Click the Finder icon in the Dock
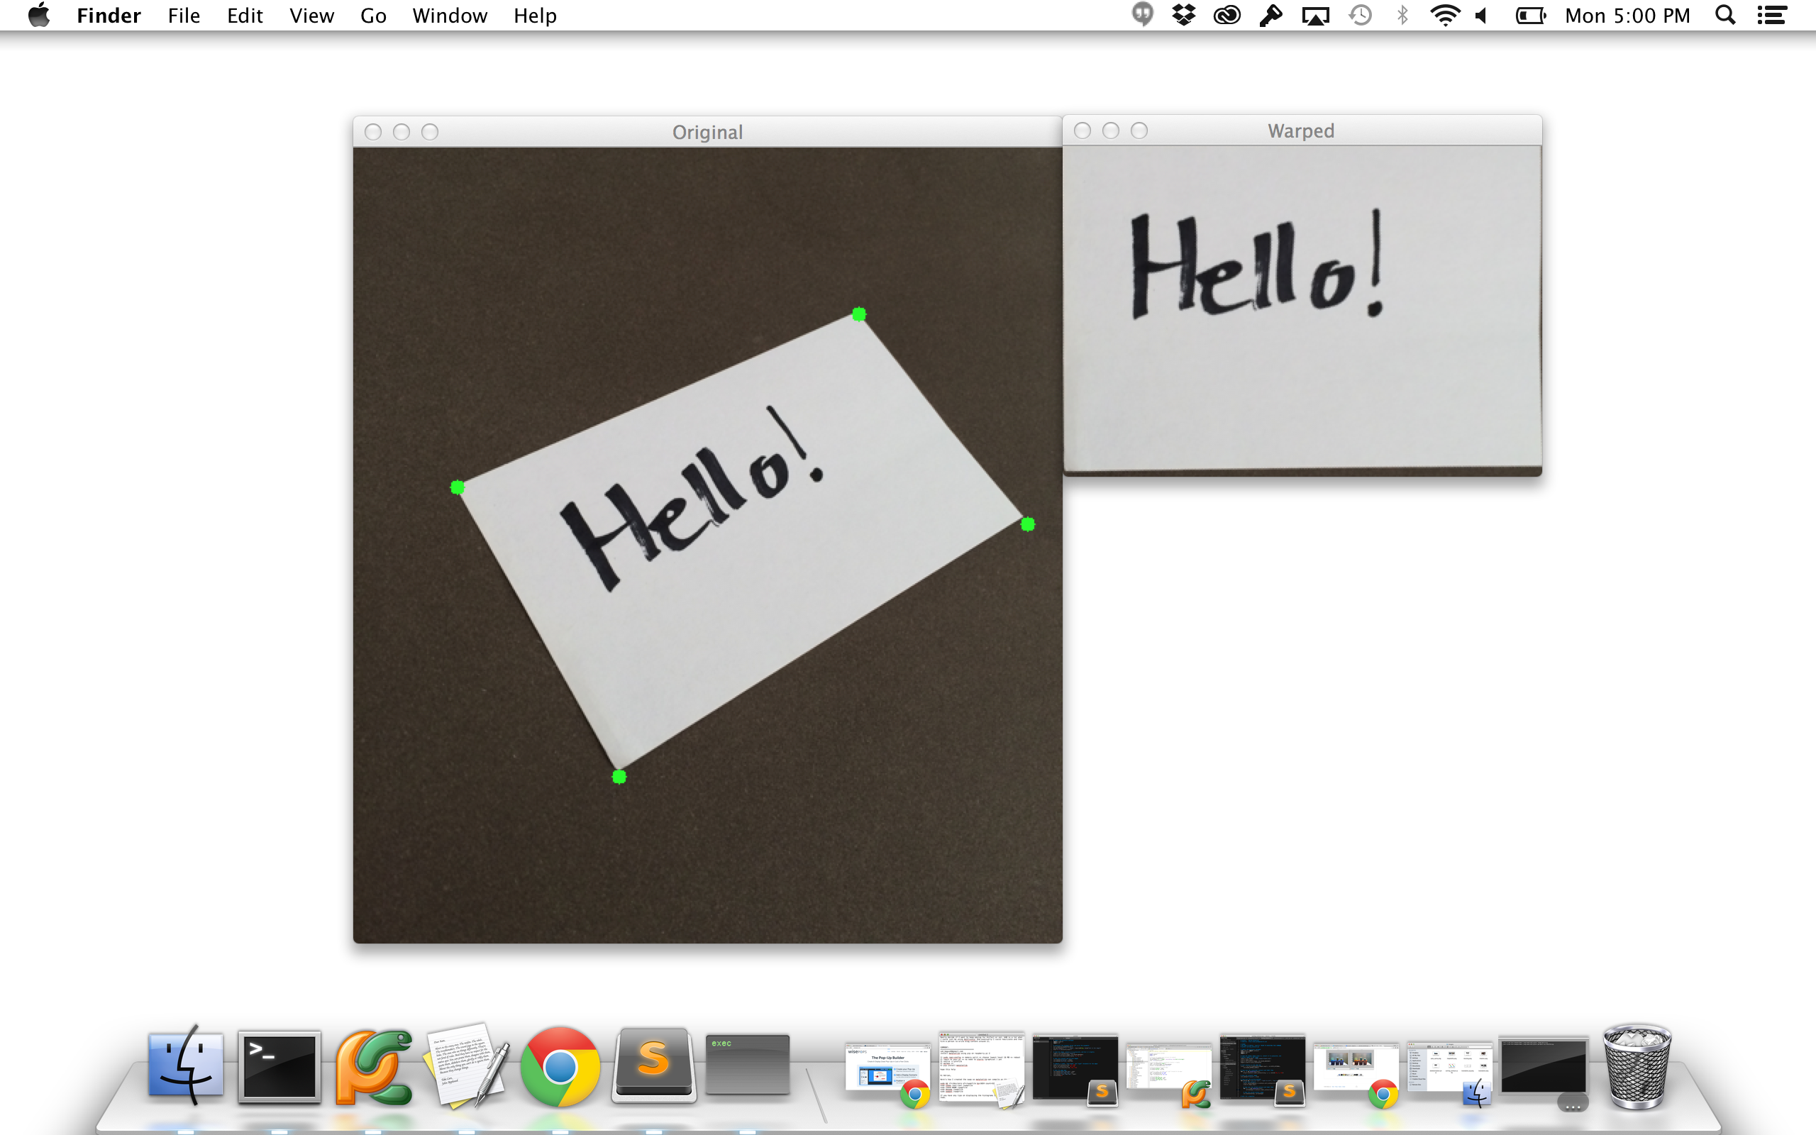 (x=185, y=1066)
